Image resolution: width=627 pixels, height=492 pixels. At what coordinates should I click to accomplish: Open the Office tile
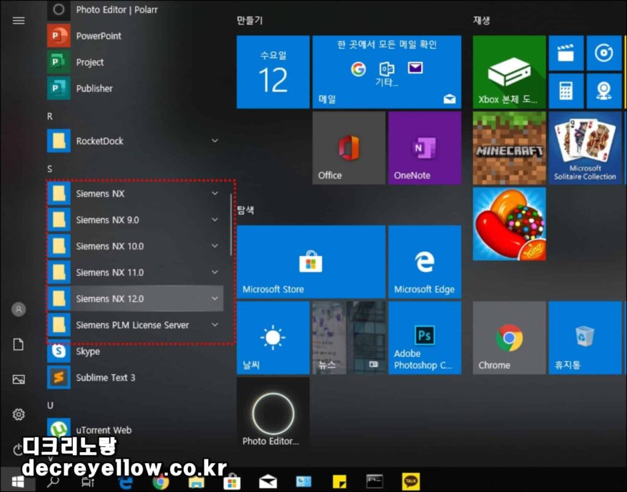click(348, 148)
